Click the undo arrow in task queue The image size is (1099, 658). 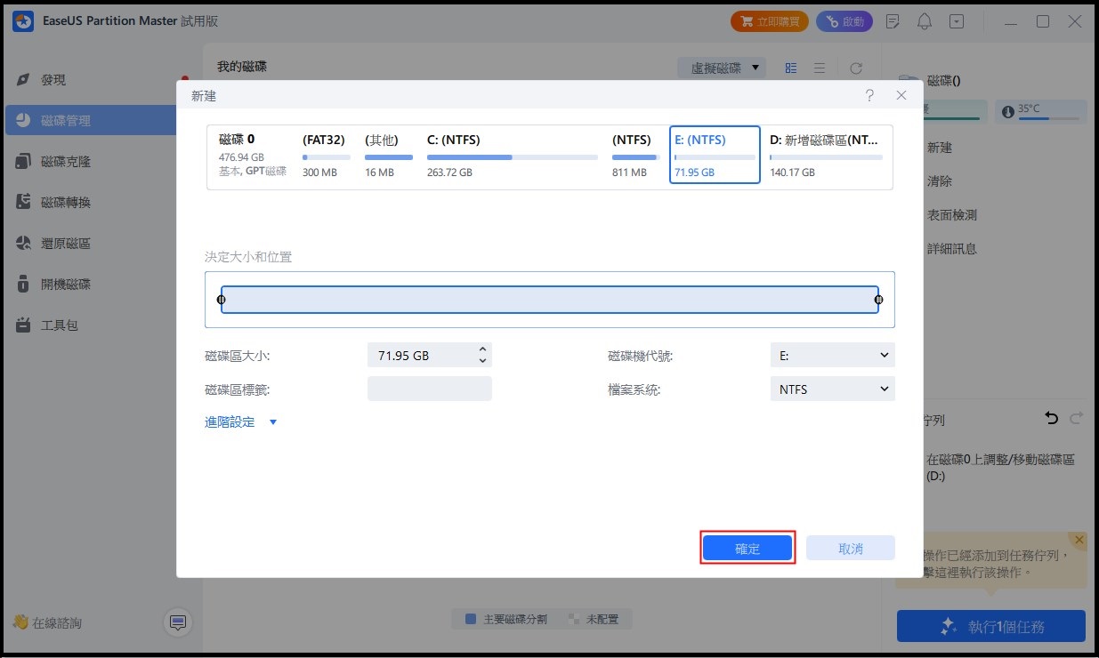coord(1051,418)
